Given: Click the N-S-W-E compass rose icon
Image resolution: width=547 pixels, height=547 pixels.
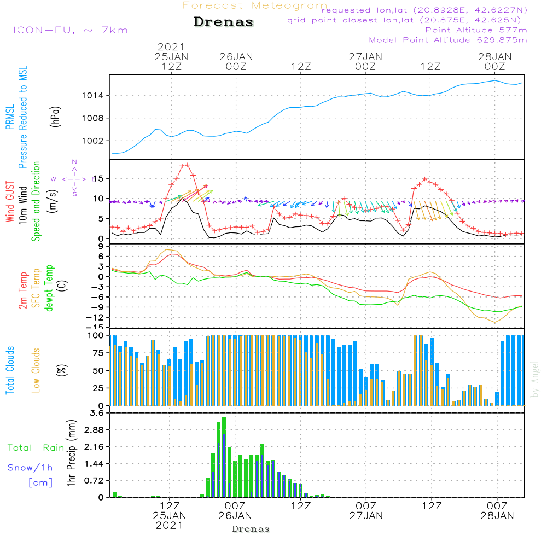Looking at the screenshot, I should coord(74,179).
